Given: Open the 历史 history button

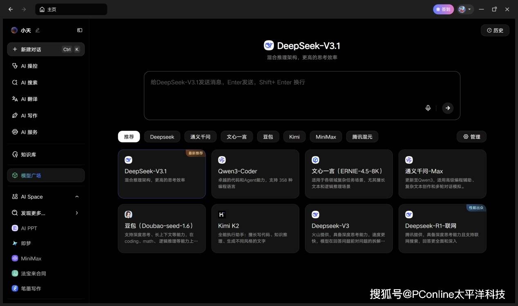Looking at the screenshot, I should click(495, 30).
